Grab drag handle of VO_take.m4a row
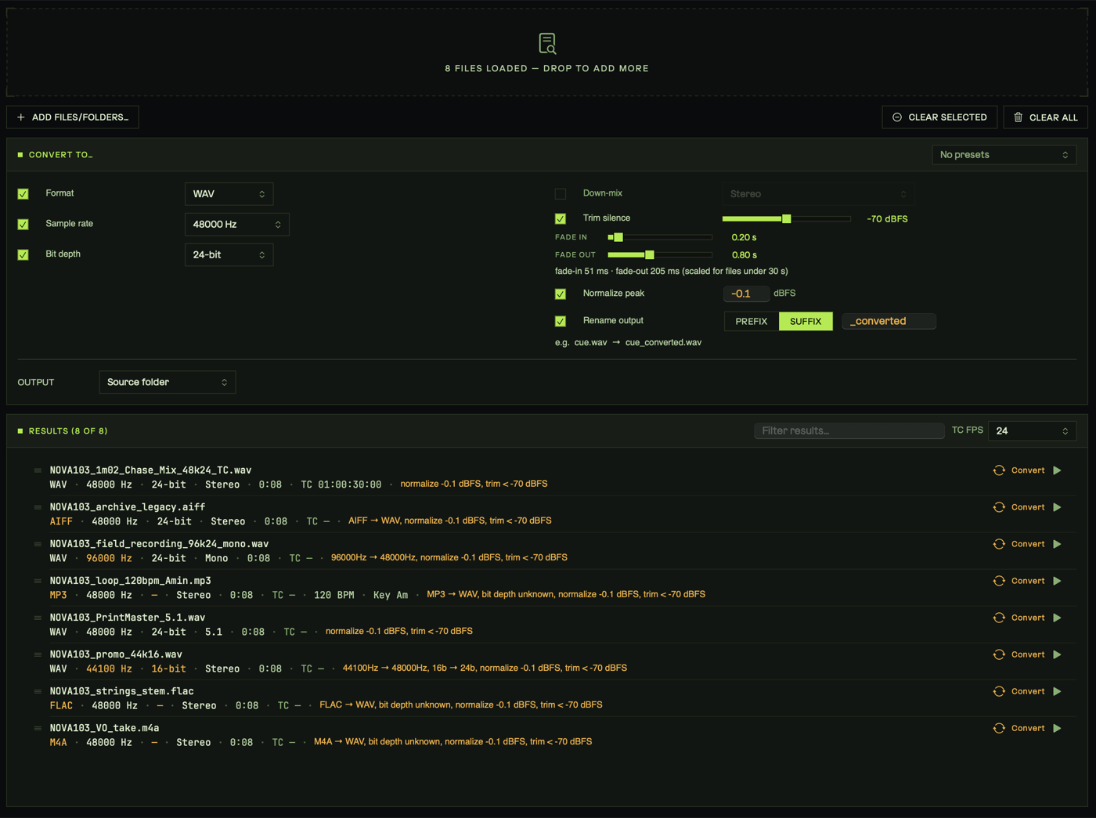Screen dimensions: 1096x818 point(38,728)
